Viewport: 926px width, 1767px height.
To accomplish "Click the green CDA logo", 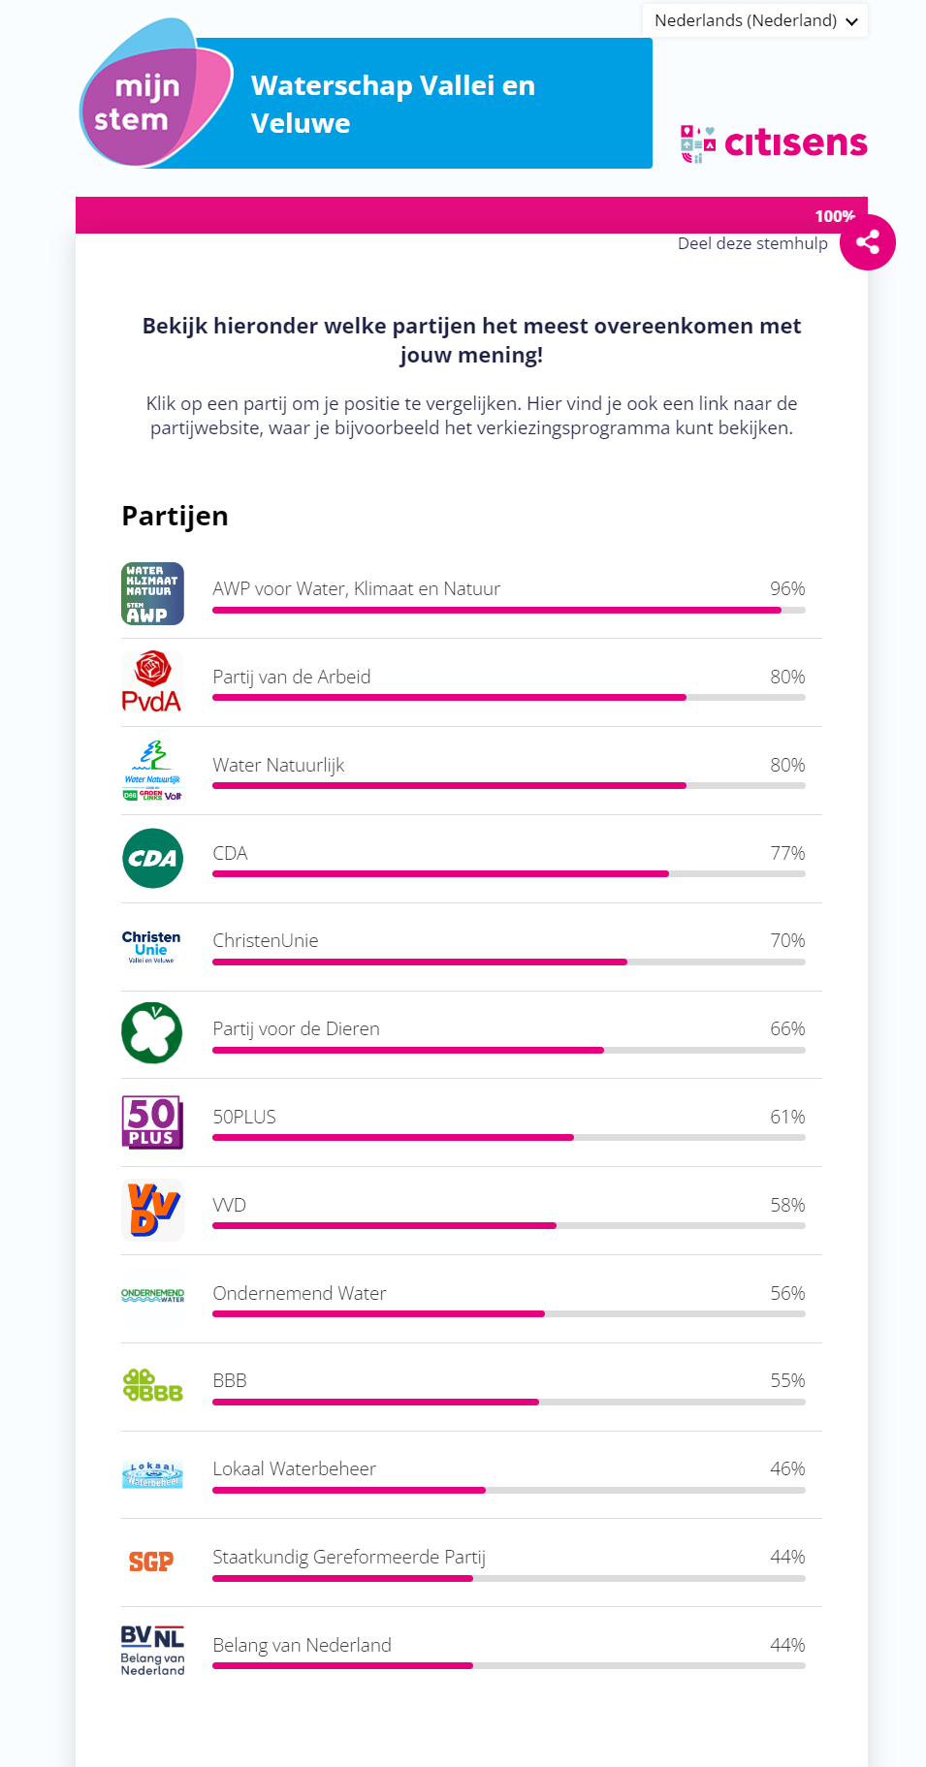I will 152,859.
